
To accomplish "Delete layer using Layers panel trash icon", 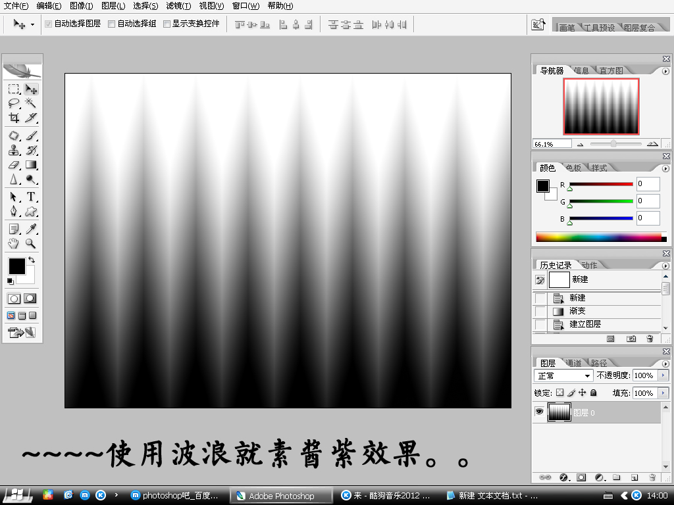I will pos(652,477).
